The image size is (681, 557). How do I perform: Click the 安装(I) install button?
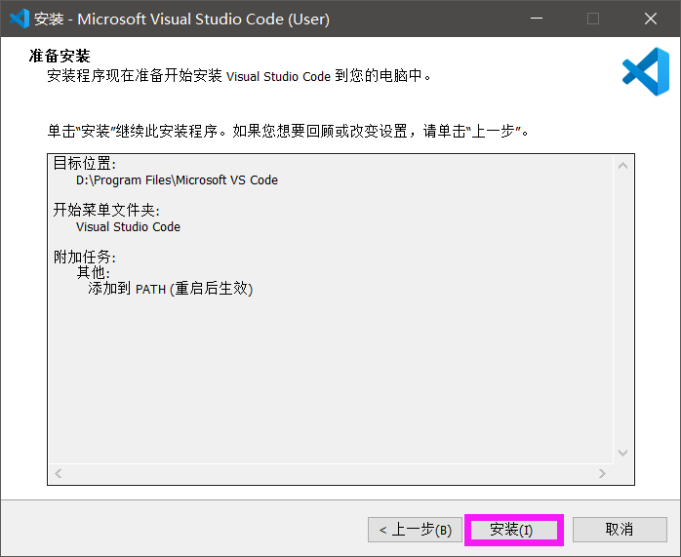tap(514, 530)
